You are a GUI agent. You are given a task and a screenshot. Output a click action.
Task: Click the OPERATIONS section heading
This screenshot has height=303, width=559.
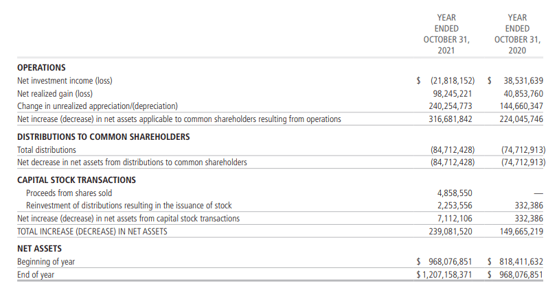[x=41, y=67]
